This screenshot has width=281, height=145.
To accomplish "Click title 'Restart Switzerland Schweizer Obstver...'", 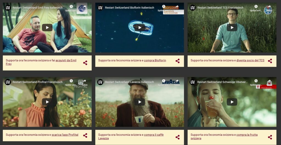I will 222,82.
